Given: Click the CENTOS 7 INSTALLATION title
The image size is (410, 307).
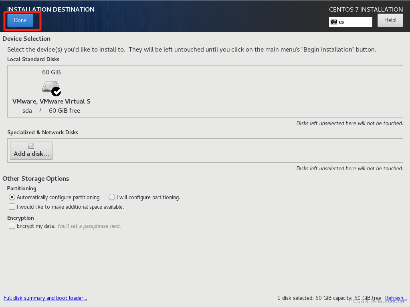Looking at the screenshot, I should (366, 9).
